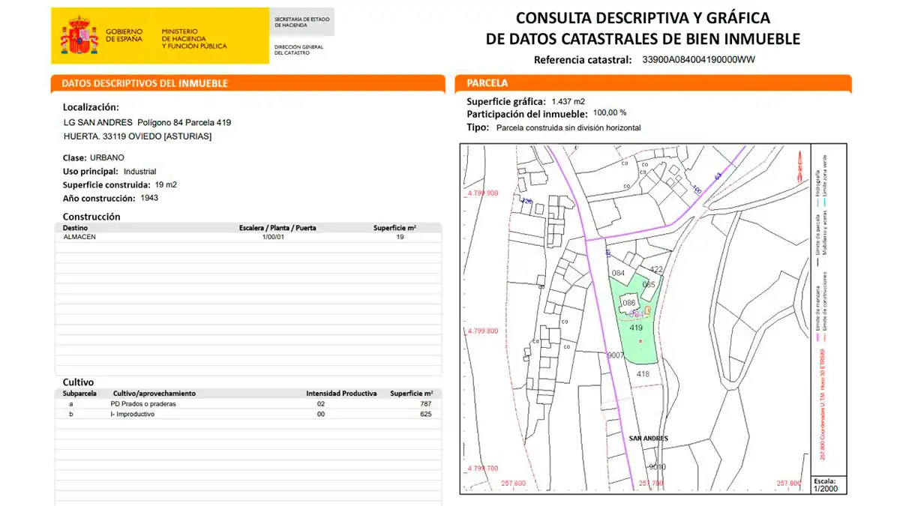Image resolution: width=900 pixels, height=506 pixels.
Task: Select 'HUERTA. 33119 OVIEDO [ASTURIAS]' line
Action: point(138,136)
